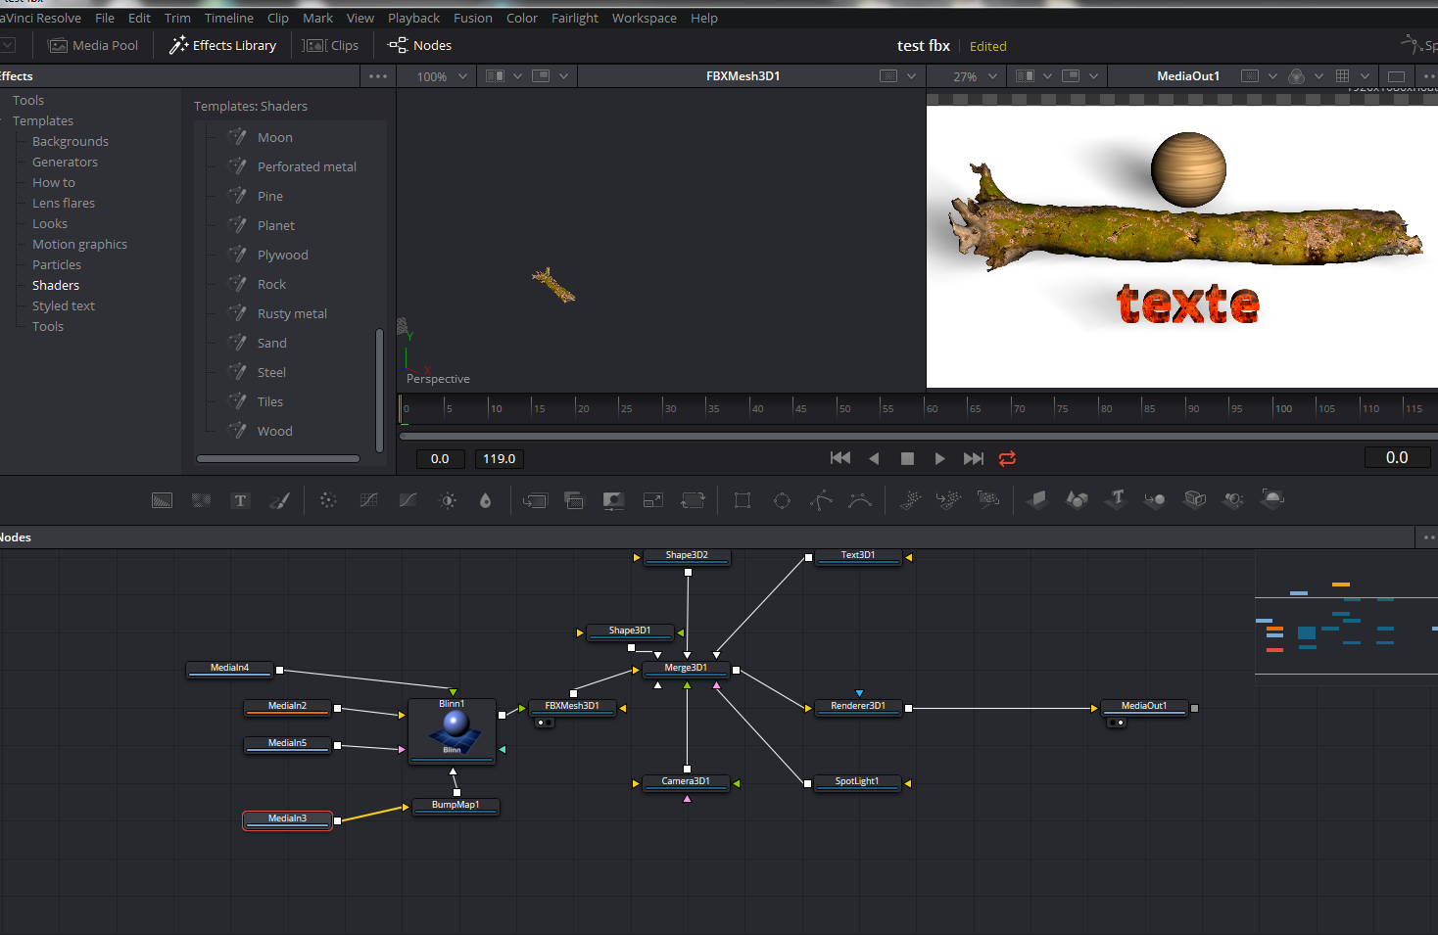
Task: Toggle the Nodes panel button
Action: (419, 45)
